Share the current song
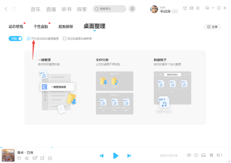 coord(42,158)
